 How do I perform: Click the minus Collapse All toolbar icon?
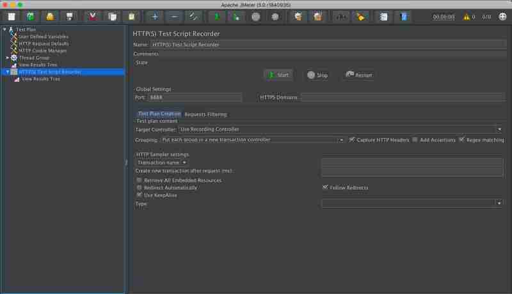[174, 17]
